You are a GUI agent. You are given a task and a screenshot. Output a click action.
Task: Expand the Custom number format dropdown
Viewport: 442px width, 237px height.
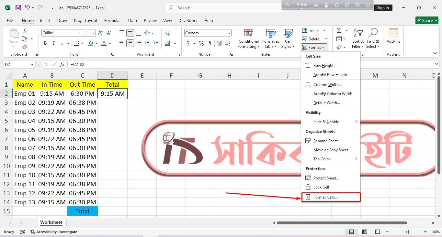click(x=229, y=33)
